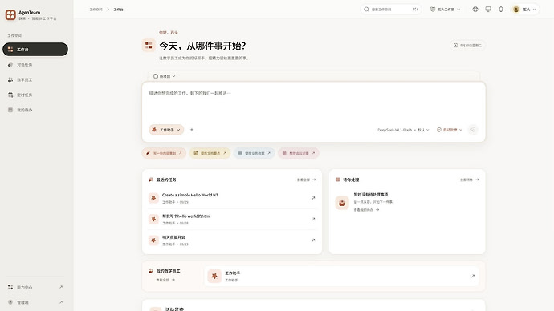Click the blue 整理业务数据 suggestion chip
The height and width of the screenshot is (311, 554).
click(254, 153)
